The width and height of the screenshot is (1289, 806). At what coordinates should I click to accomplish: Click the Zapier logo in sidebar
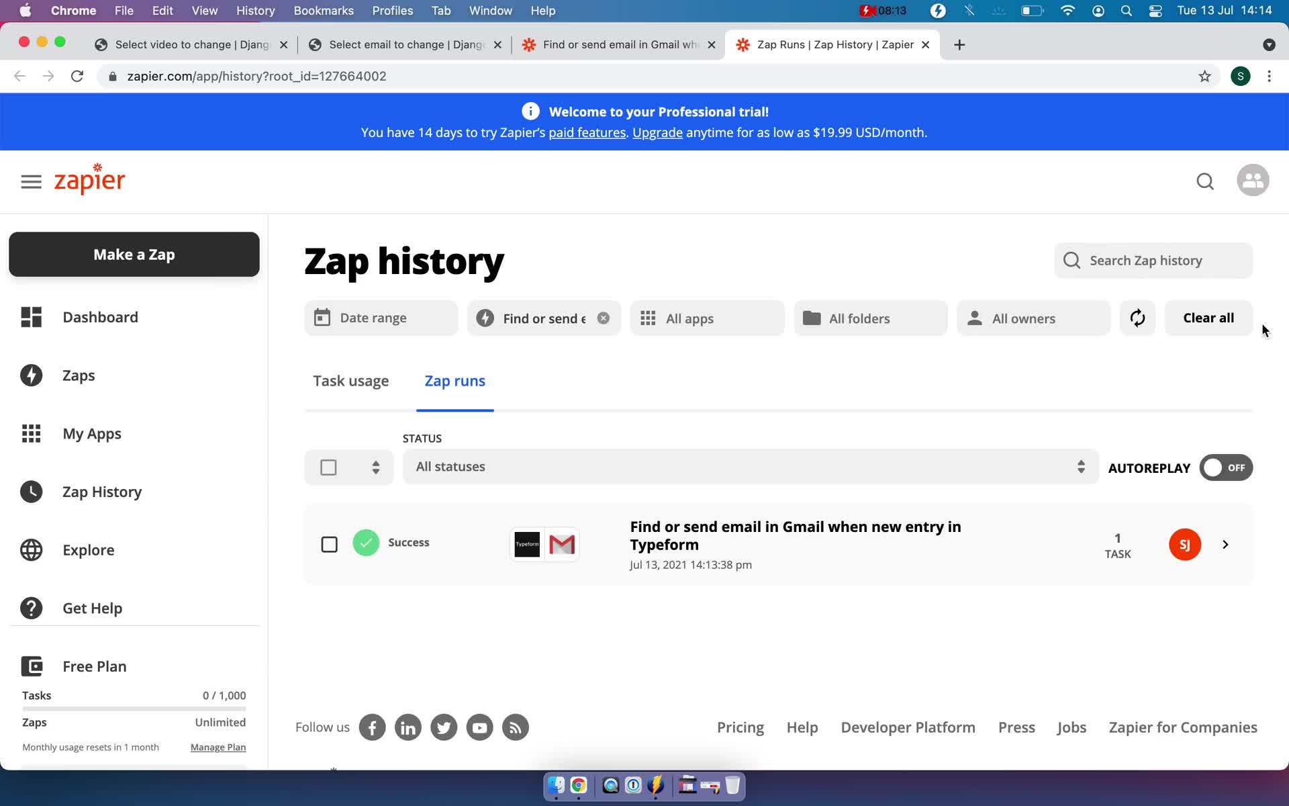click(89, 179)
